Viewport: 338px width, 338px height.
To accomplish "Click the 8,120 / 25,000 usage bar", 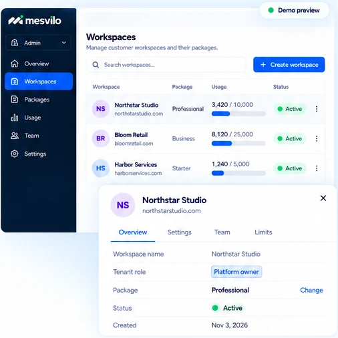I will click(x=238, y=144).
